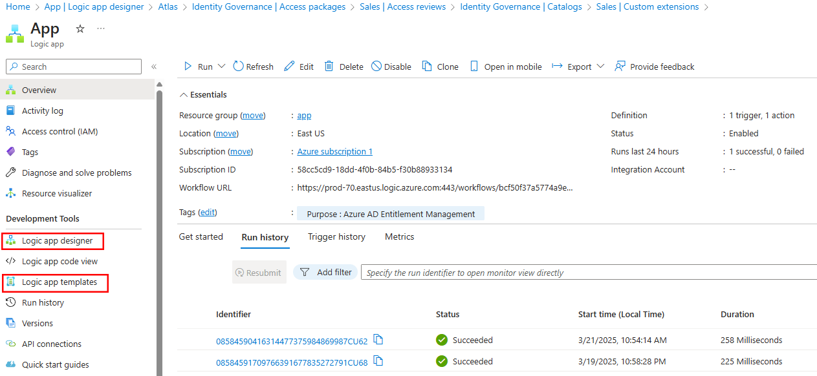Image resolution: width=817 pixels, height=376 pixels.
Task: Click the edit link next to Tags
Action: coord(208,213)
